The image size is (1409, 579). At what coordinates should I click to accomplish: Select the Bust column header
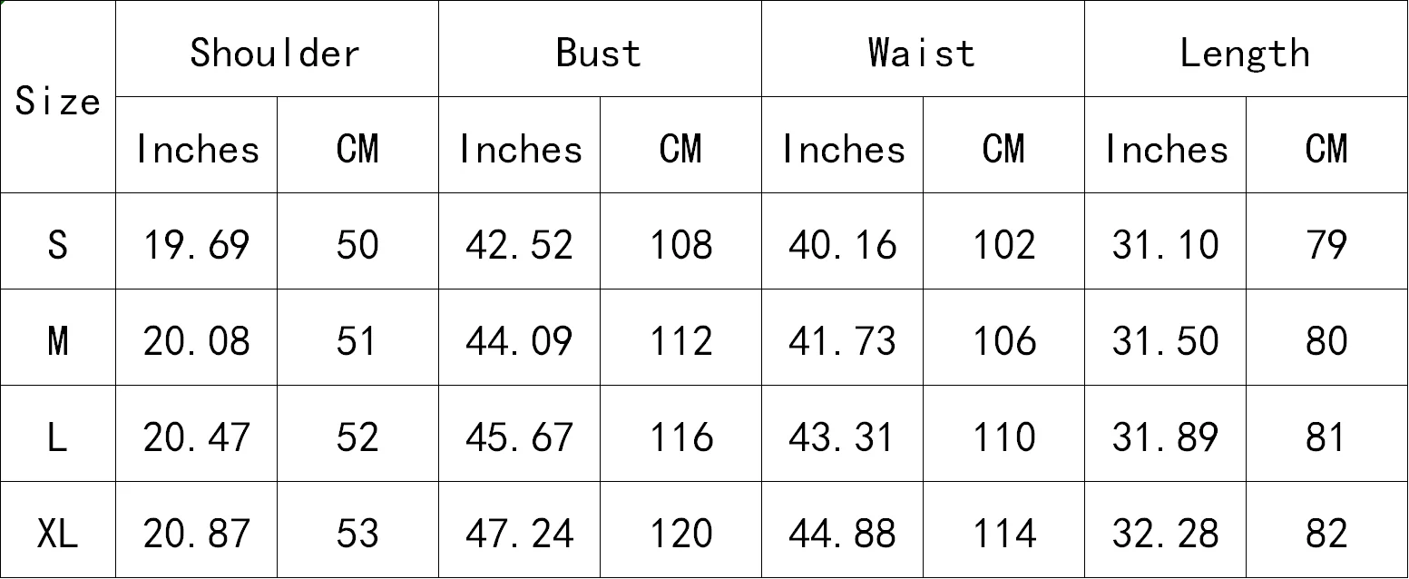(x=600, y=49)
